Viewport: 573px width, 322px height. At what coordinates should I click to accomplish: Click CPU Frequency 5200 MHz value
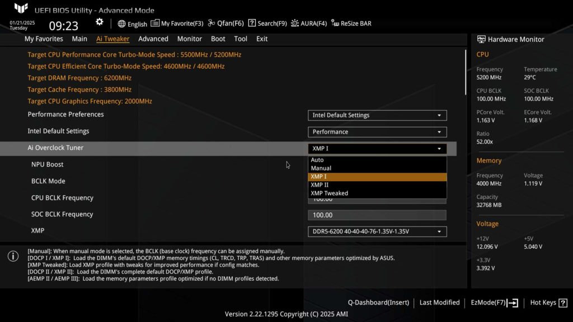click(x=489, y=77)
